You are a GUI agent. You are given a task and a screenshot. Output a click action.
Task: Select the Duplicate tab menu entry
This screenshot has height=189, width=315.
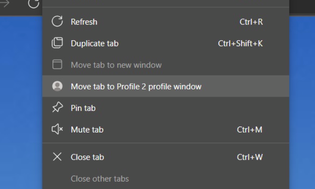(x=166, y=43)
